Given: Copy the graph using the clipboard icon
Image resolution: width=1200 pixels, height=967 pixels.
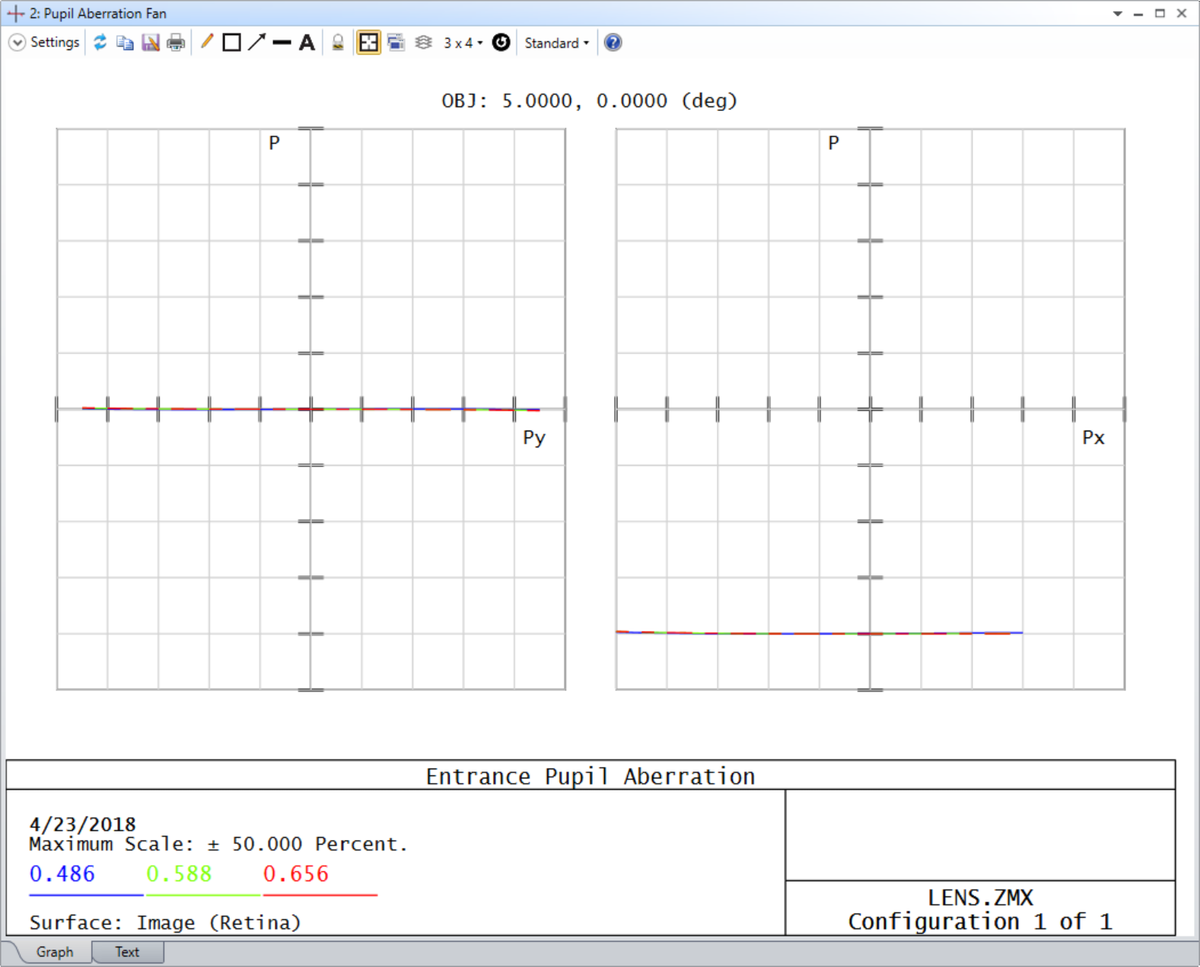Looking at the screenshot, I should [125, 43].
